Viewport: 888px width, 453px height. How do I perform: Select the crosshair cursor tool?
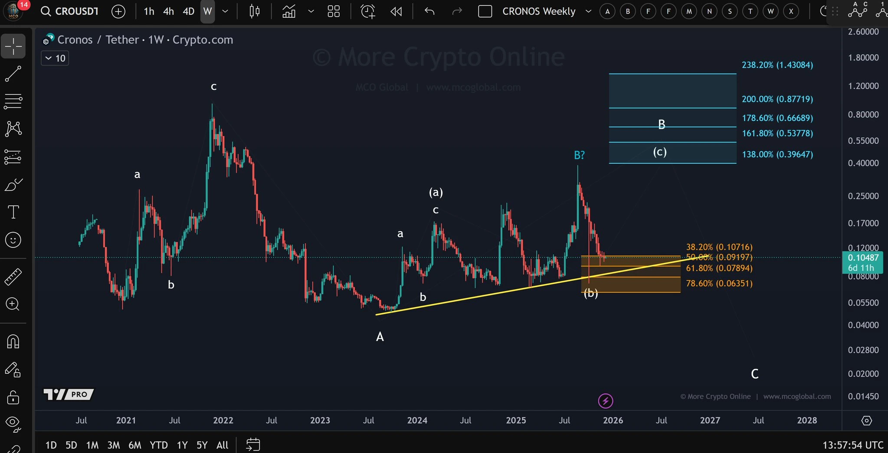pos(13,46)
